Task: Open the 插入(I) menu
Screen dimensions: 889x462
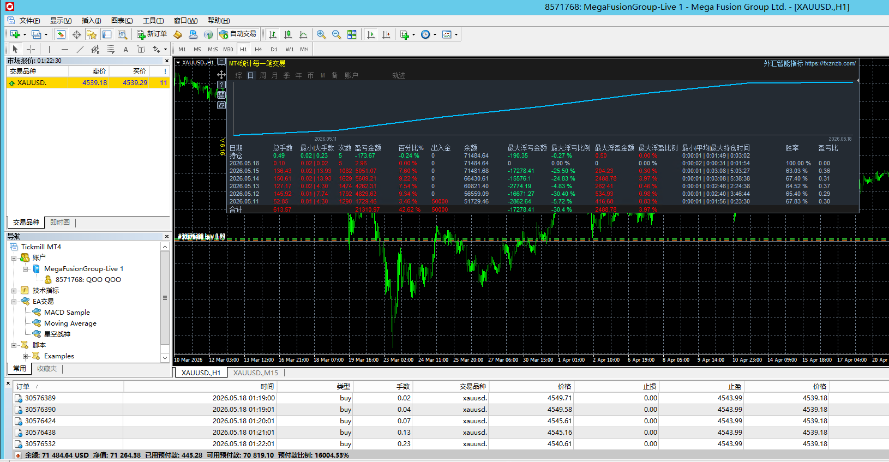Action: tap(92, 21)
